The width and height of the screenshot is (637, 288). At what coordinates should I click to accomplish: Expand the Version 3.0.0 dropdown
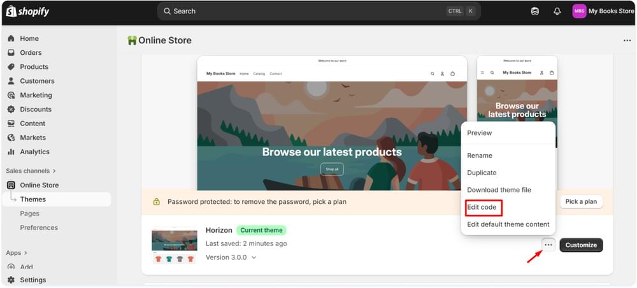pos(231,257)
